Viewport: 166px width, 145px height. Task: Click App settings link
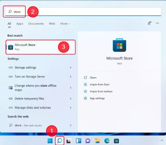point(97,98)
